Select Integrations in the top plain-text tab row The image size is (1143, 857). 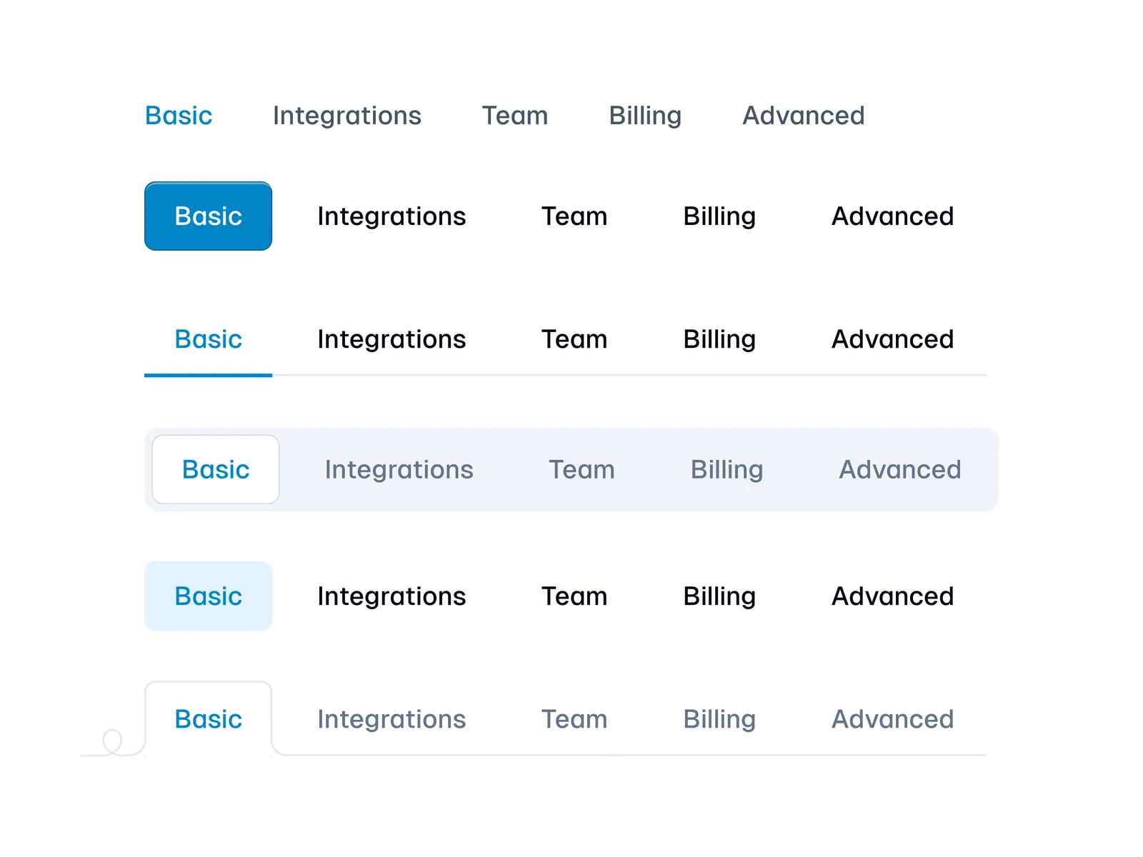346,116
